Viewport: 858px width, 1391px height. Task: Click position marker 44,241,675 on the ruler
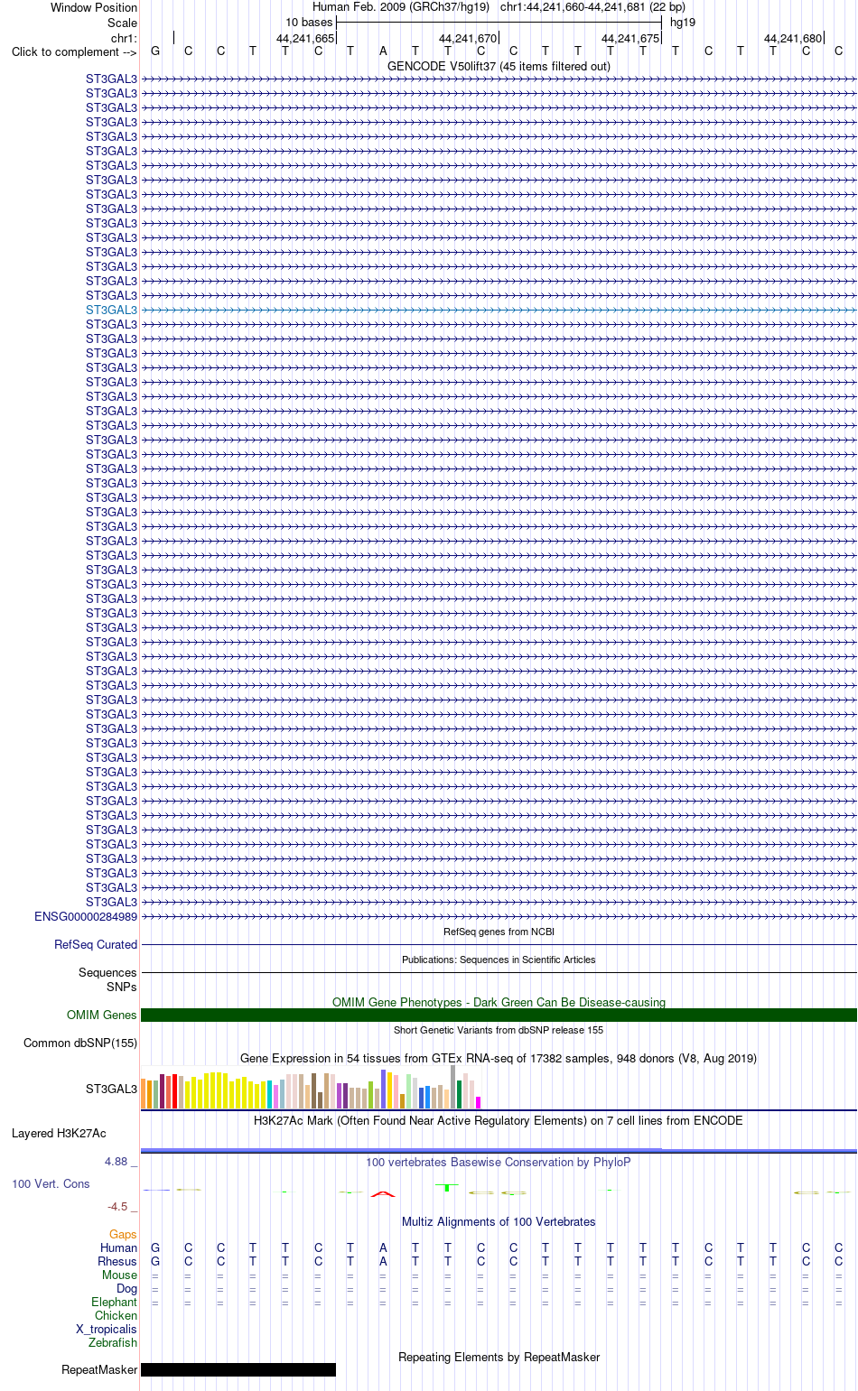pos(630,39)
